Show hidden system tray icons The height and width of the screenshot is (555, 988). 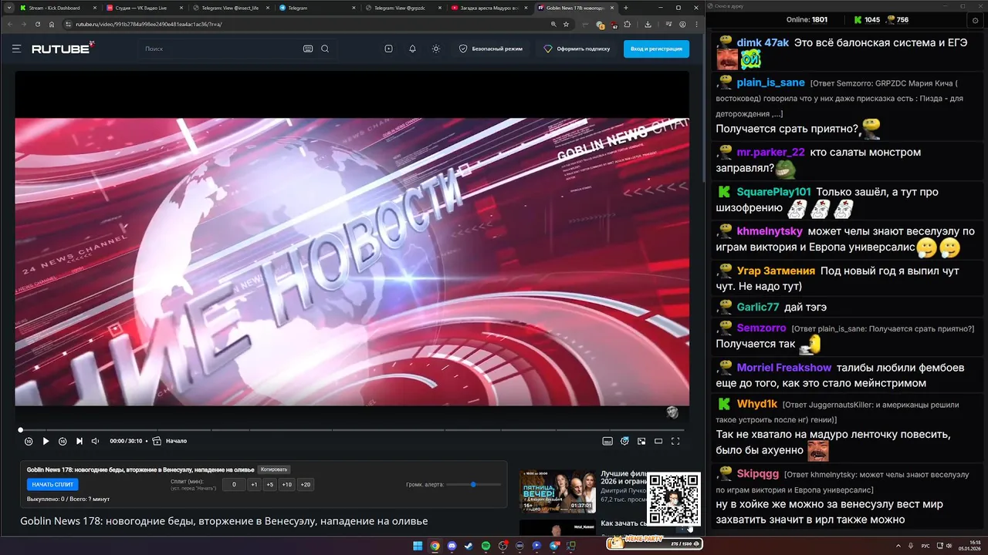click(x=898, y=546)
